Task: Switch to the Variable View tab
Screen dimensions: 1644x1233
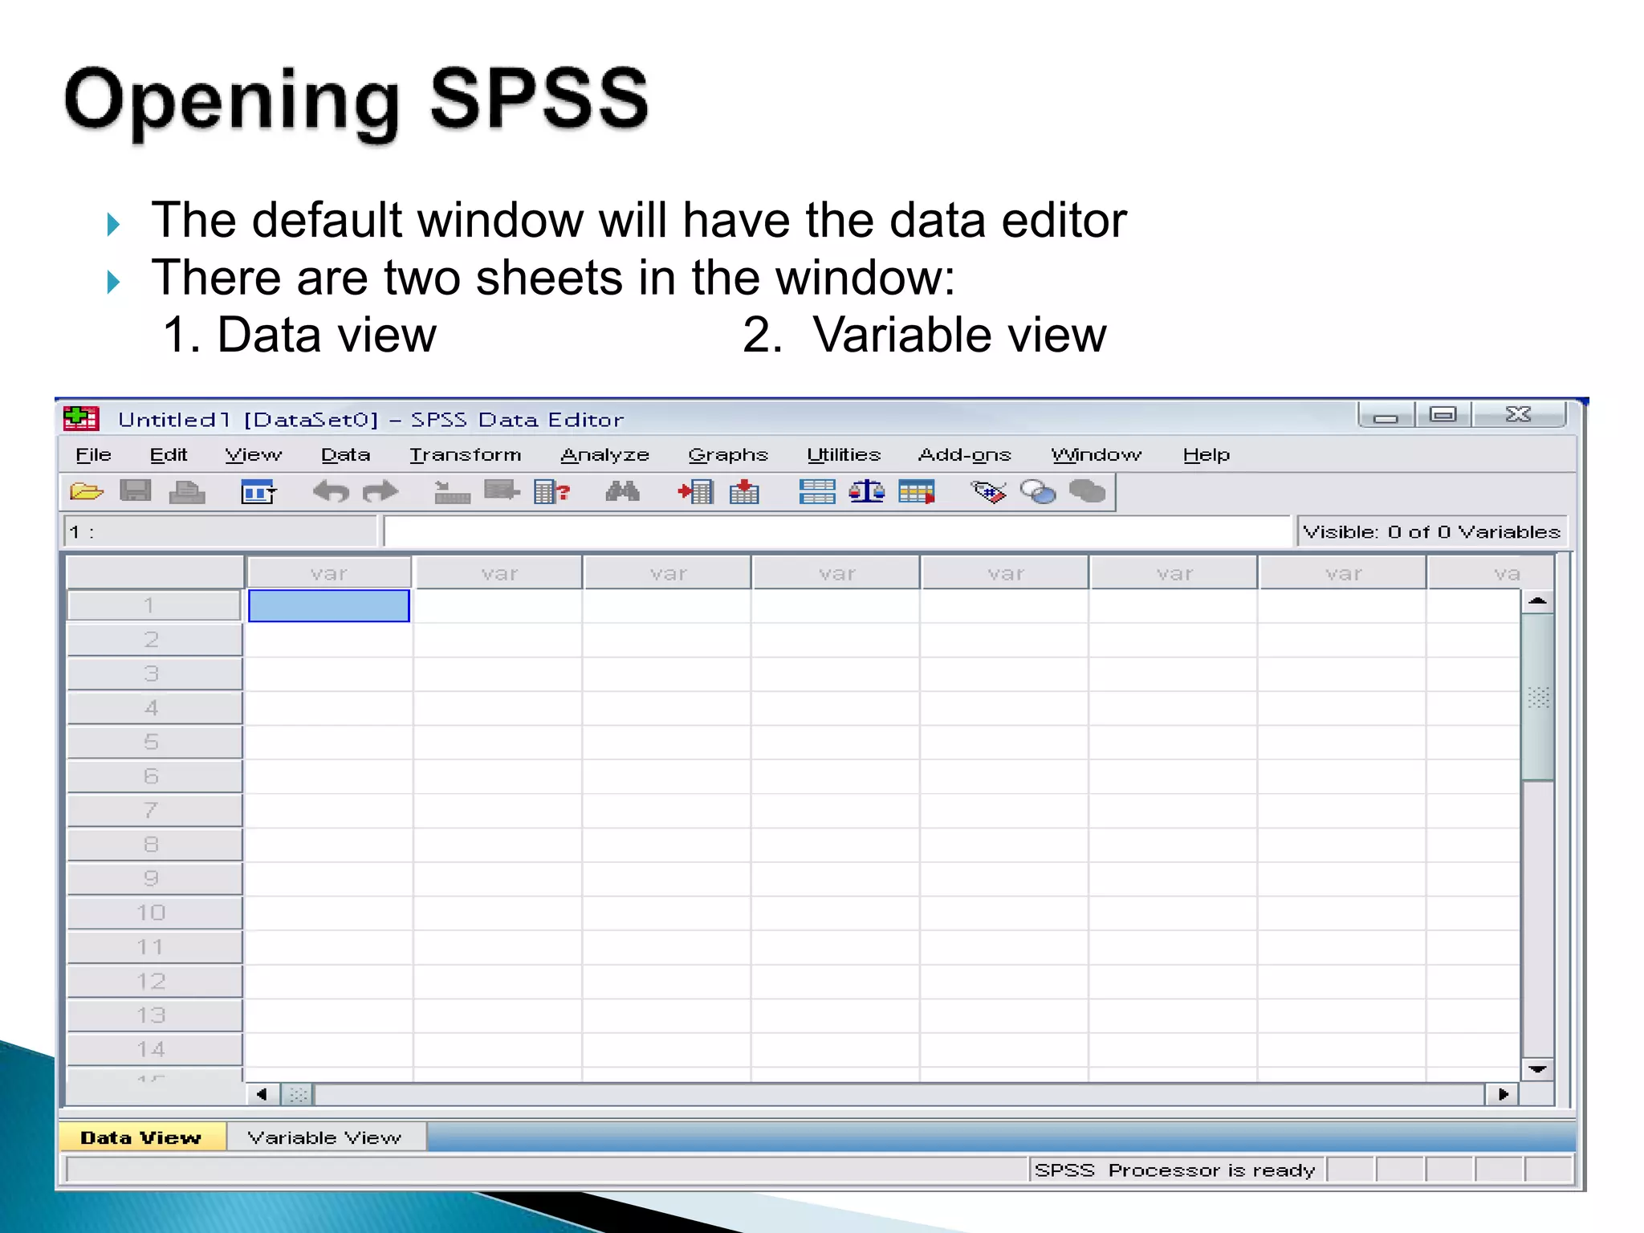Action: point(325,1137)
